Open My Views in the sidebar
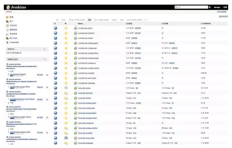232x148 pixels. coord(13,38)
